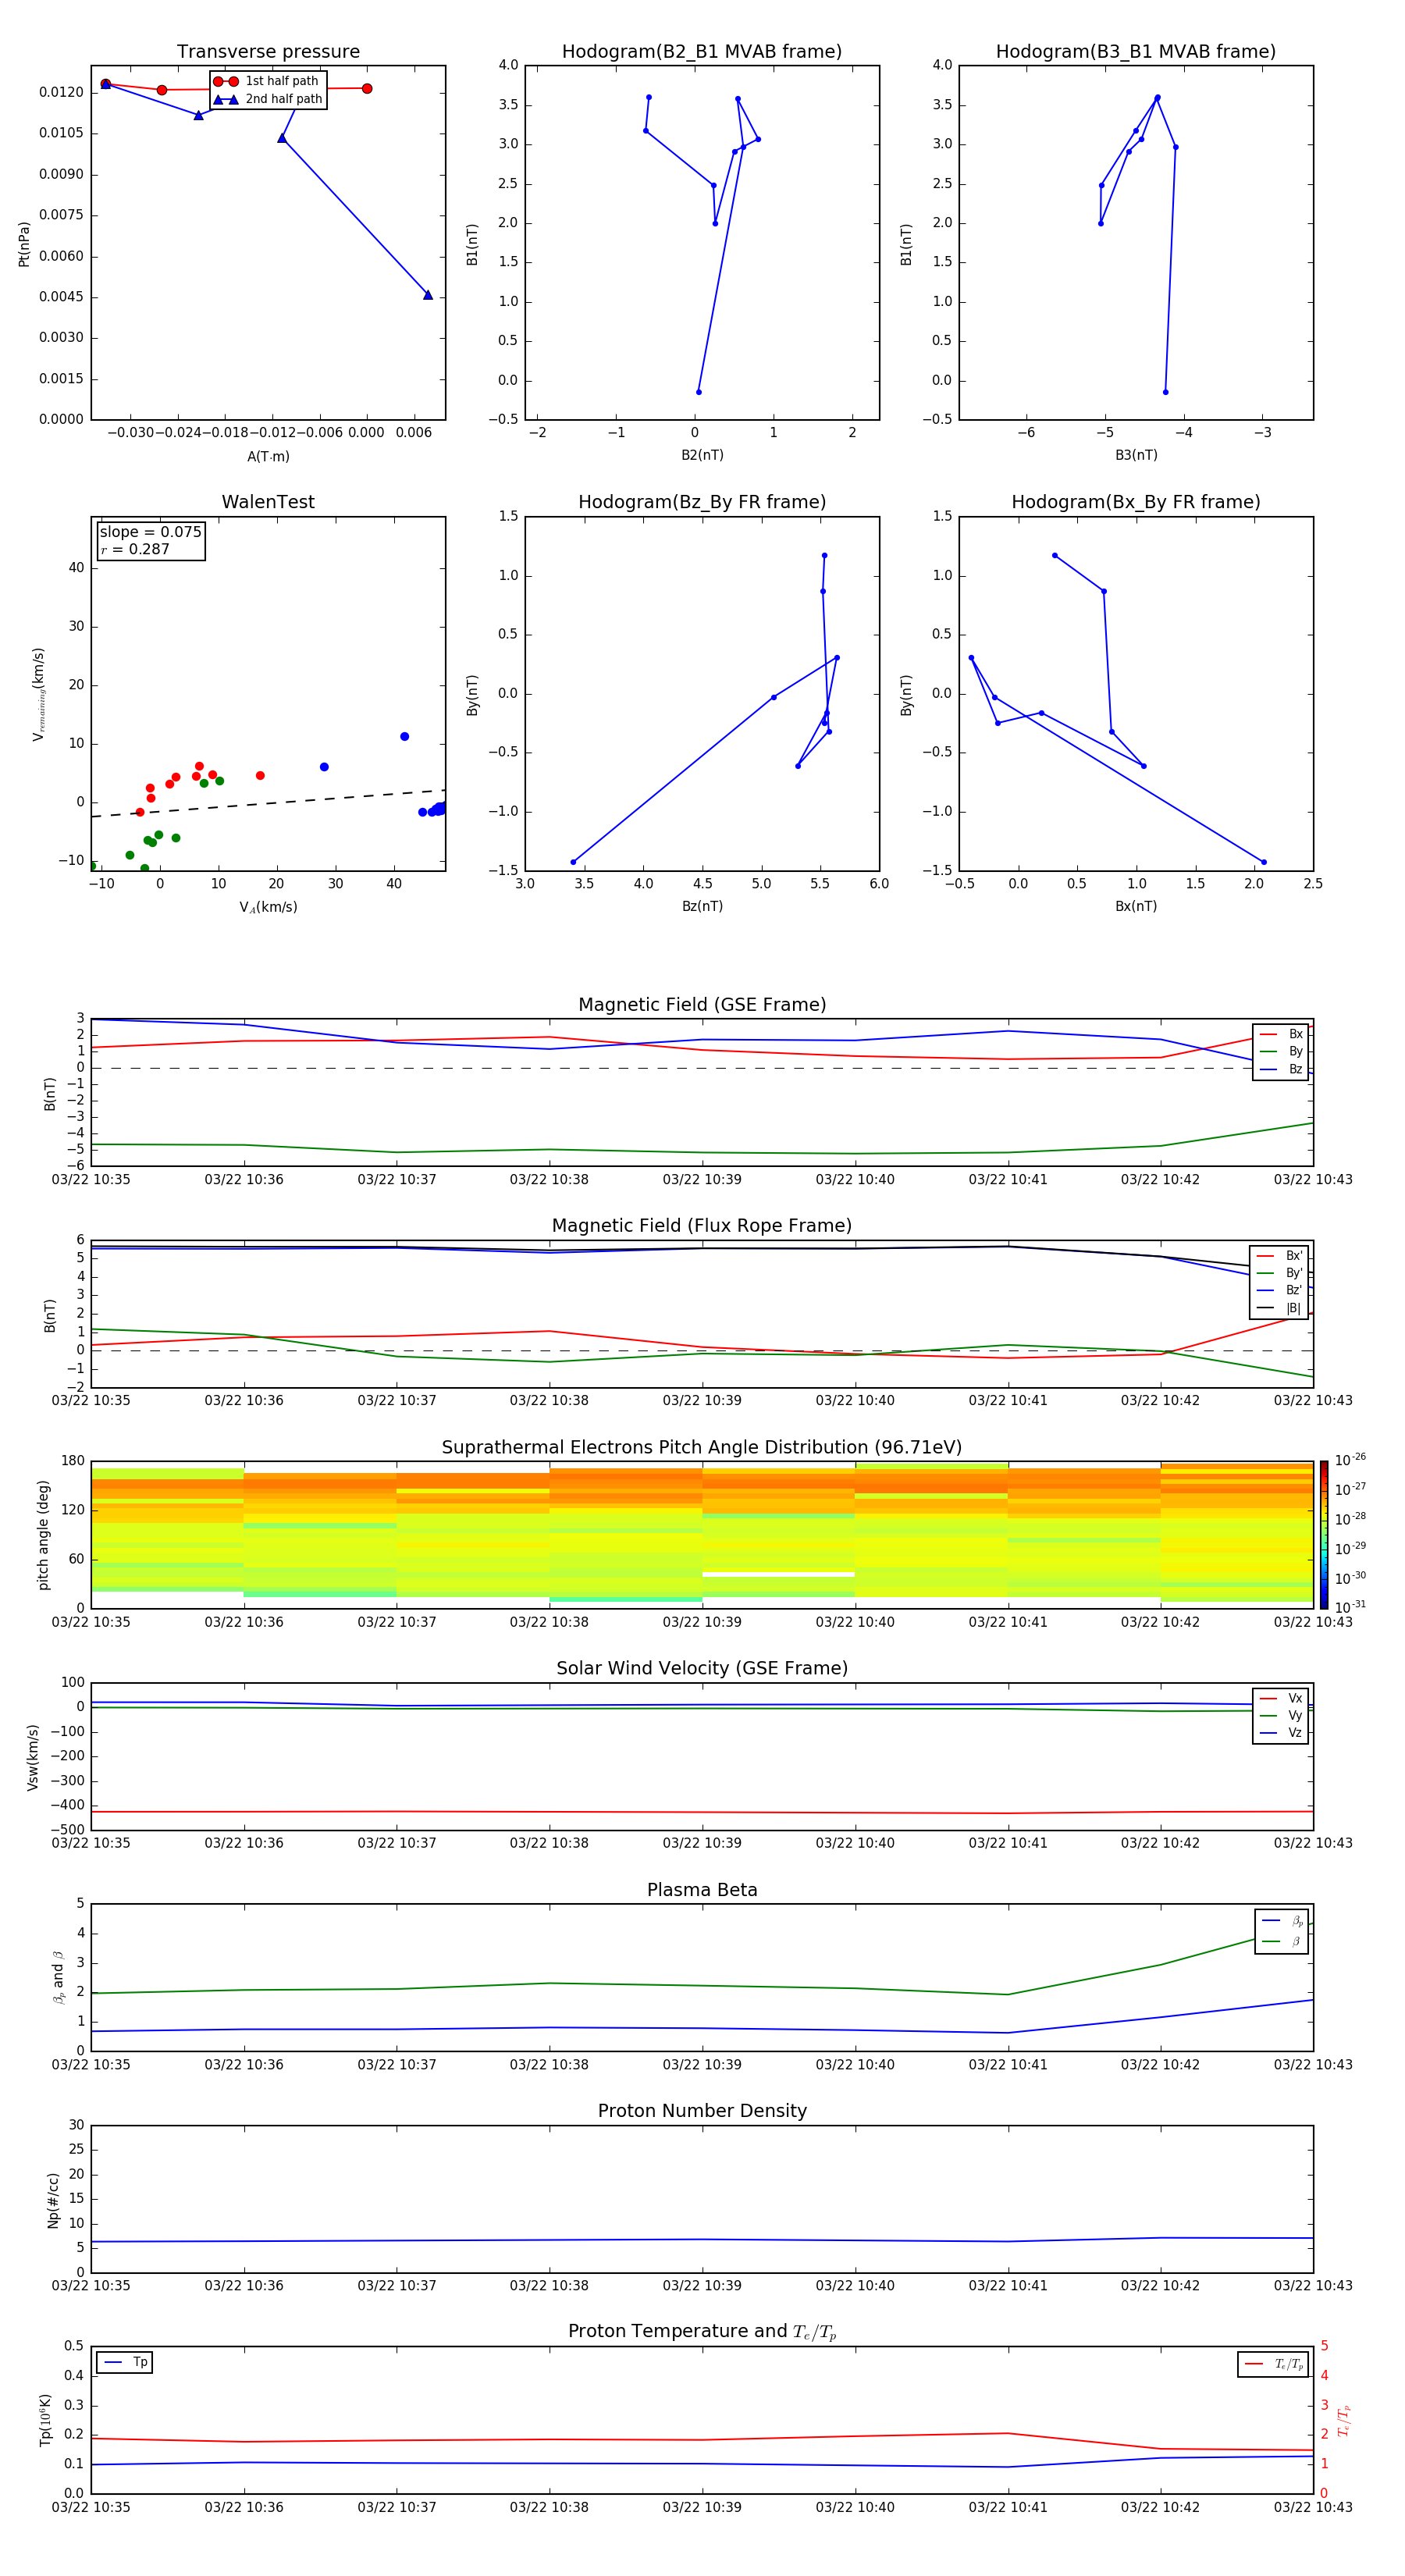This screenshot has width=1405, height=2576.
Task: Click '2nd half path' legend entry
Action: (268, 99)
